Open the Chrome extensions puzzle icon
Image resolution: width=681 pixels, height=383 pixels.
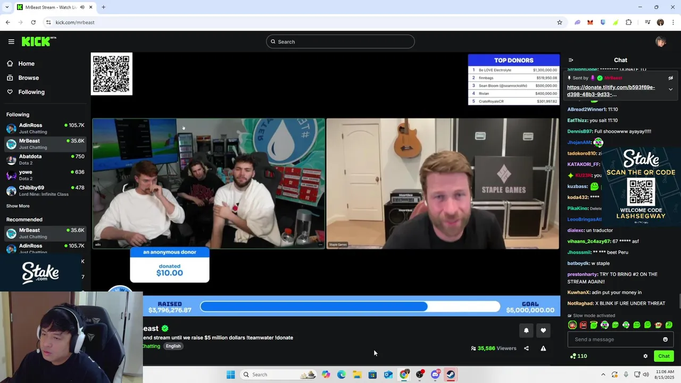[629, 22]
